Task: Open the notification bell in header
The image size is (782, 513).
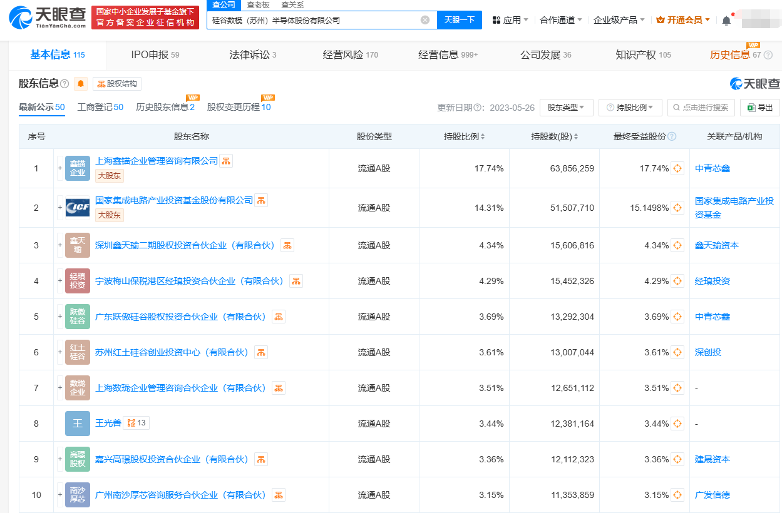Action: click(x=726, y=20)
